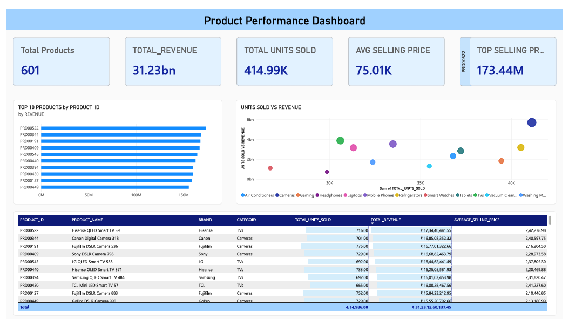The width and height of the screenshot is (569, 319).
Task: Click the PRD00545 bar in Top 10 chart
Action: pos(119,154)
